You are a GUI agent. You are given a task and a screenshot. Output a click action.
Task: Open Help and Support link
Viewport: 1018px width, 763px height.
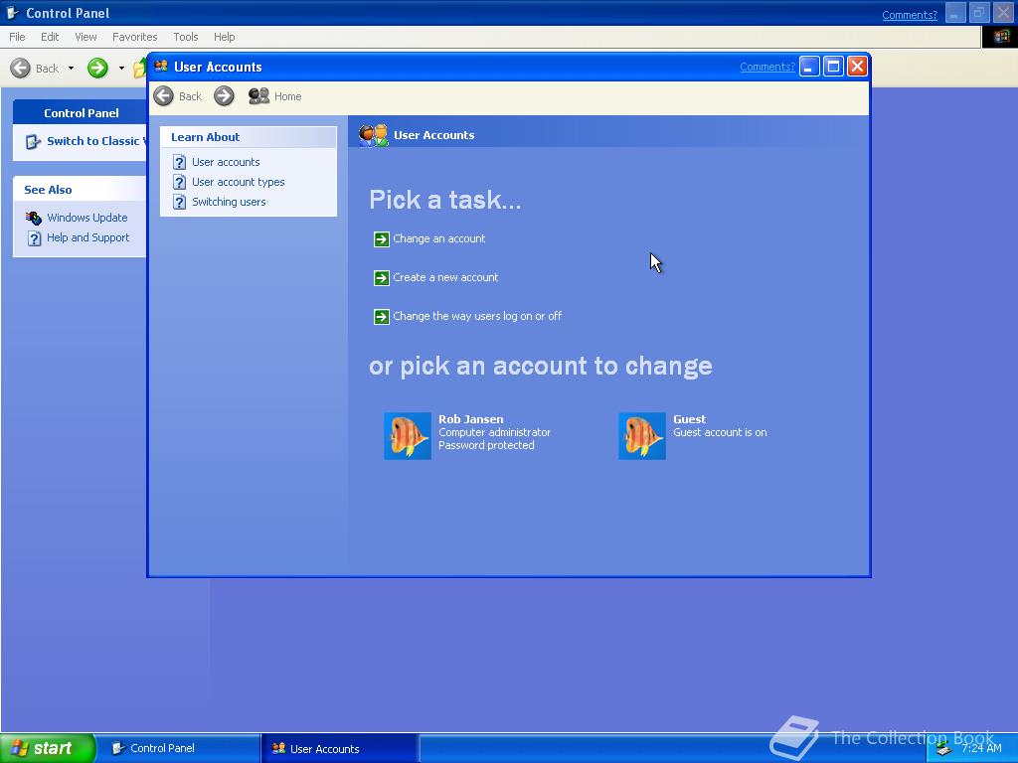[x=87, y=238]
